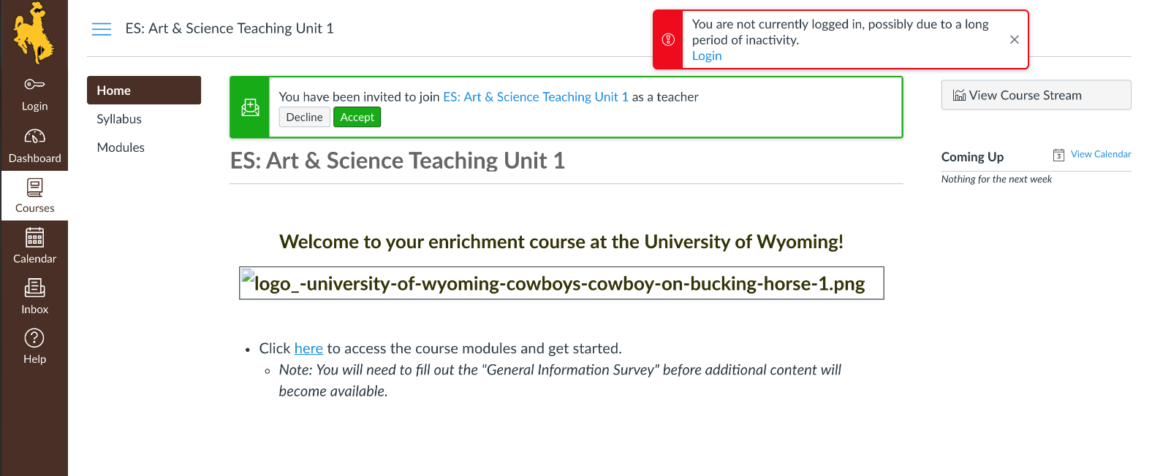Click the 'here' link to course modules

pyautogui.click(x=308, y=348)
